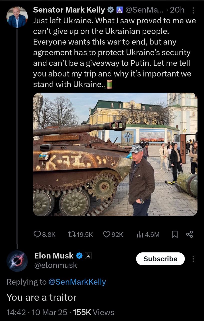Open more options on Musk's reply
Viewport: 204px width, 321px height.
coord(193,259)
